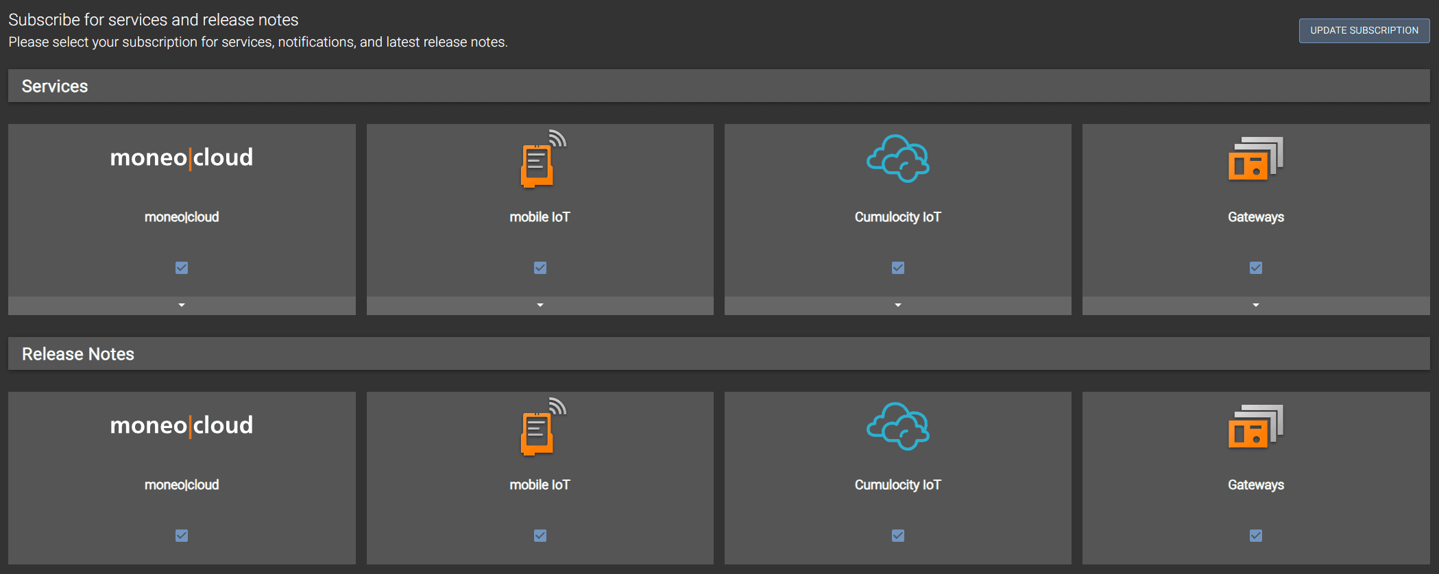Toggle Gateways Release Notes checkbox

point(1256,536)
